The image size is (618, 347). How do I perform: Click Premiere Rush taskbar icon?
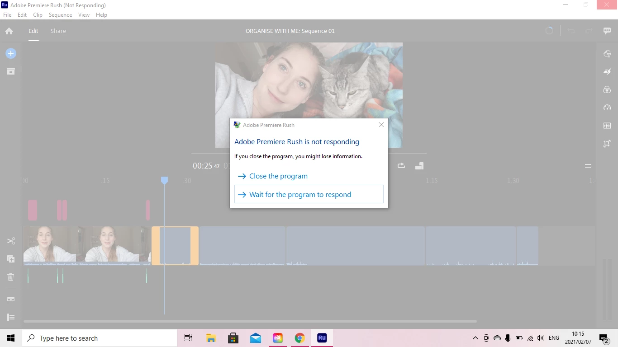point(322,338)
